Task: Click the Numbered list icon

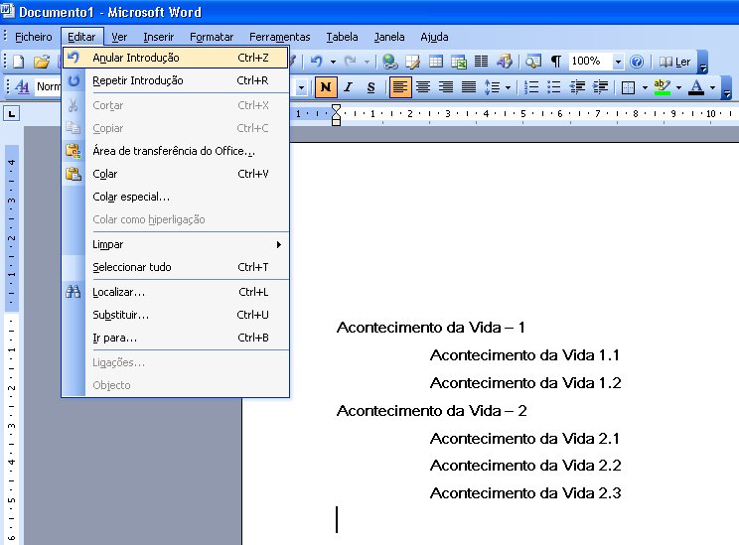Action: point(531,87)
